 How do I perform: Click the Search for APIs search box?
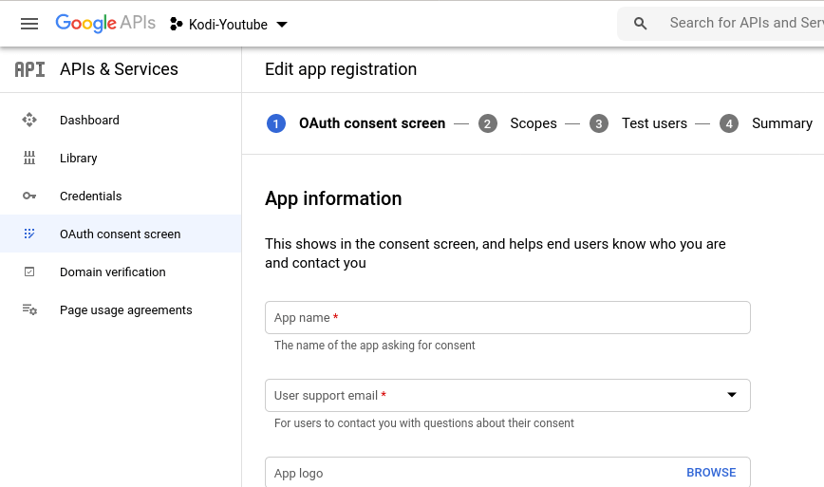point(740,24)
